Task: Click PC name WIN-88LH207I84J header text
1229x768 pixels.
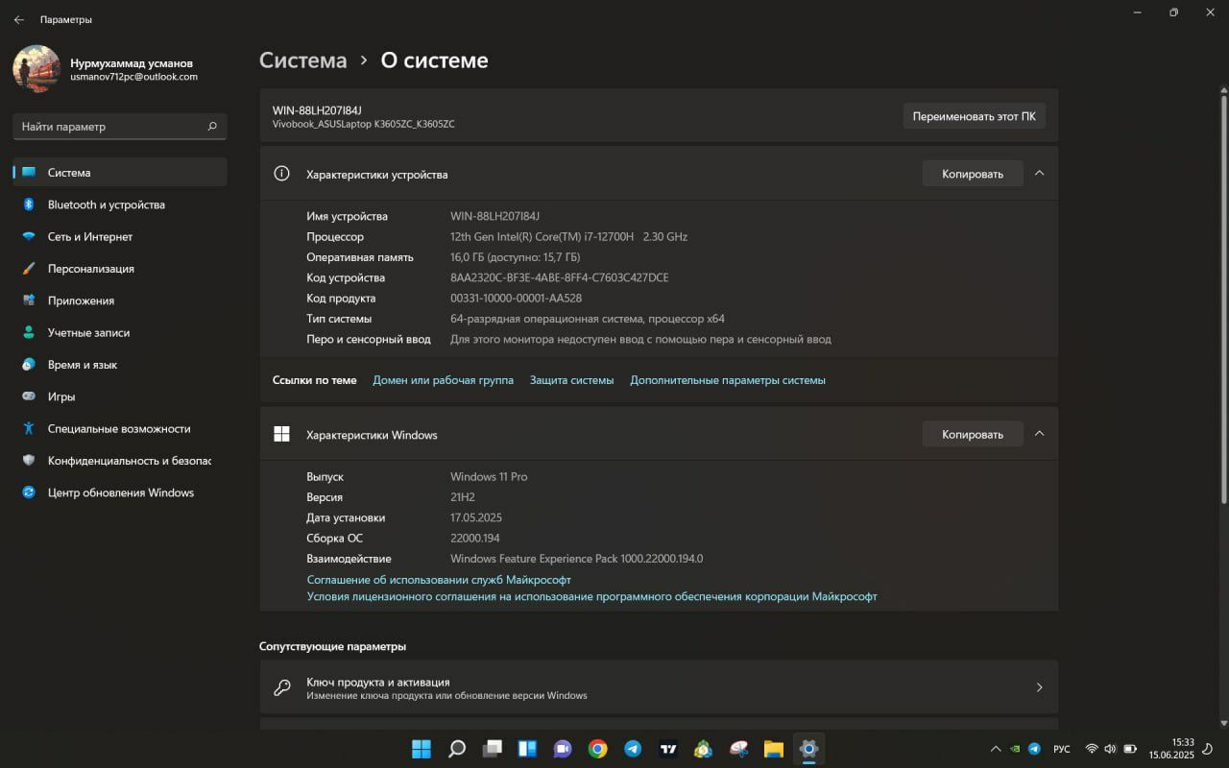Action: (x=317, y=110)
